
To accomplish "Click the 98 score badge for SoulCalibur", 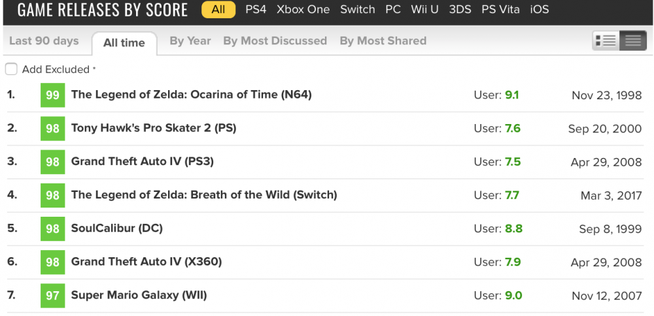I will [52, 229].
